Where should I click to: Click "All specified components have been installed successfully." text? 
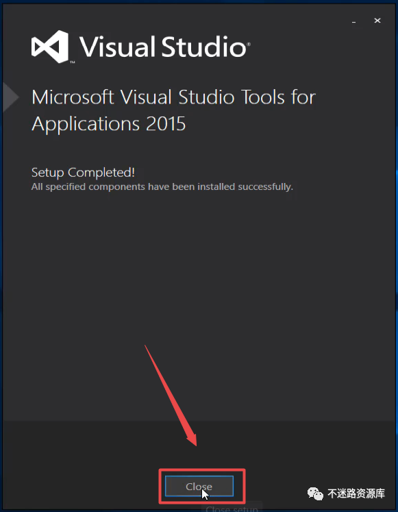[162, 187]
